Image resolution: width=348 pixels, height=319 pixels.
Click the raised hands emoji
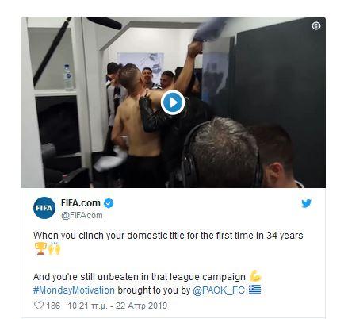55,248
